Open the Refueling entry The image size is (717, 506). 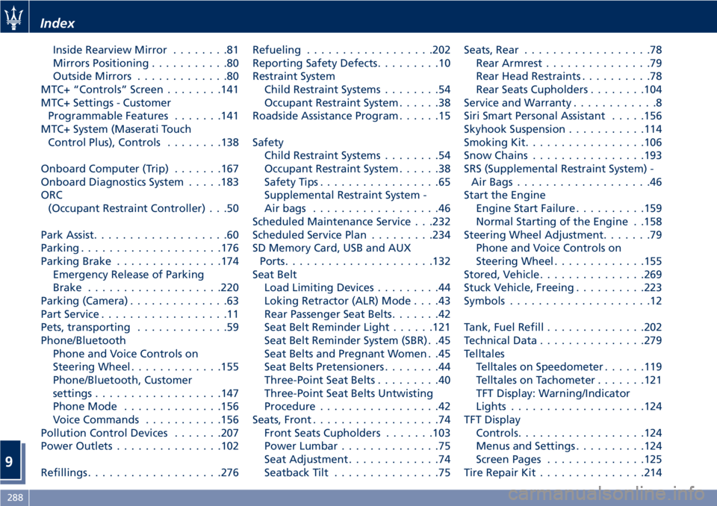[x=351, y=50]
